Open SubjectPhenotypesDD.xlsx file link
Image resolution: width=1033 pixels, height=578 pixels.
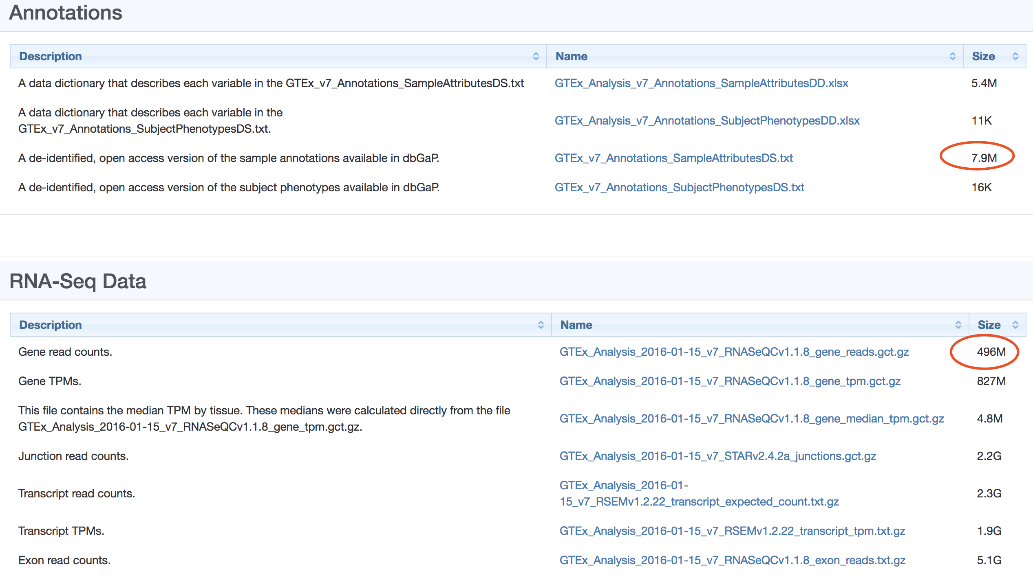707,120
